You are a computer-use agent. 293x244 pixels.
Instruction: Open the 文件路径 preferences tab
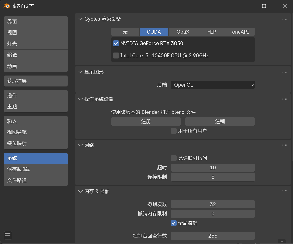[36, 180]
